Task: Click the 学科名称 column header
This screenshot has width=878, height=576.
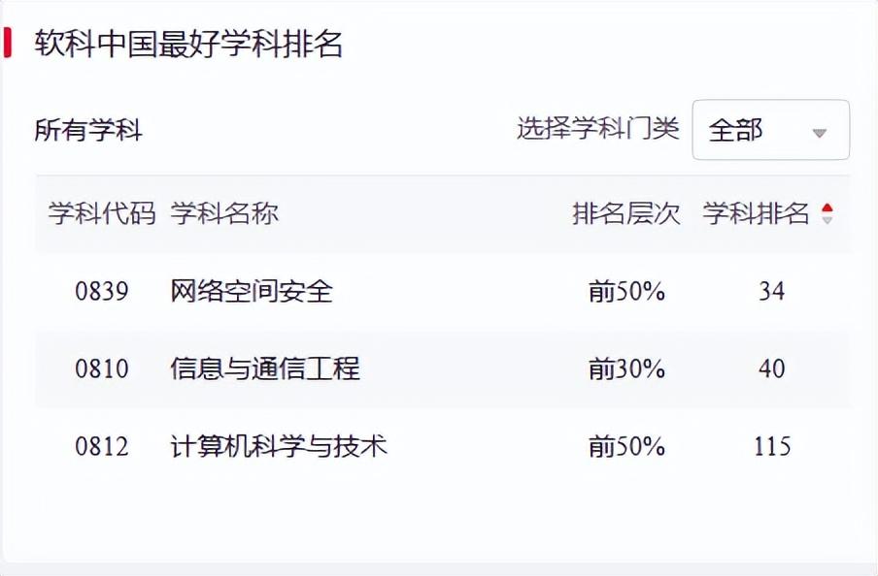Action: (x=224, y=214)
